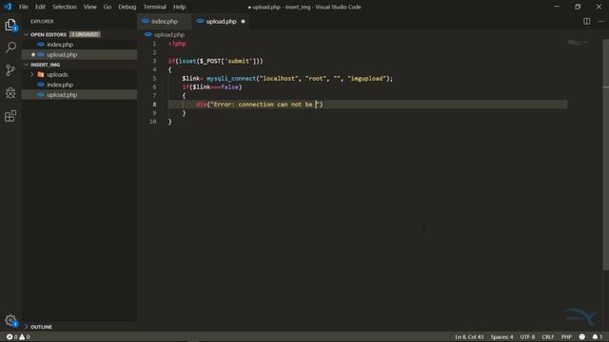Viewport: 609px width, 342px height.
Task: Change the PHP language mode
Action: pos(566,337)
